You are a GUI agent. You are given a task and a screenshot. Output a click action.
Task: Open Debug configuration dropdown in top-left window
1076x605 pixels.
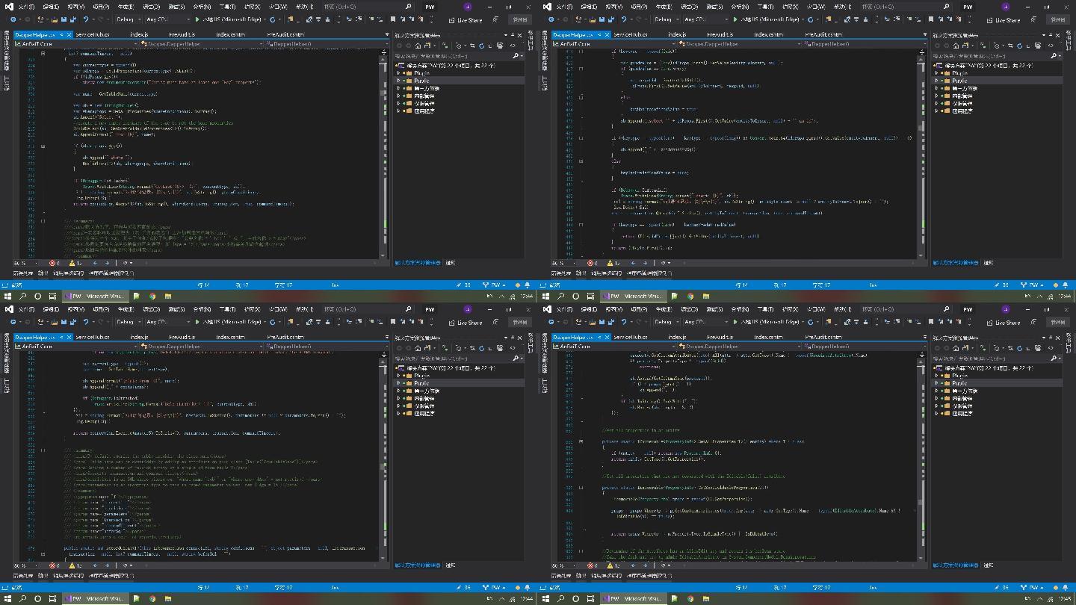click(x=128, y=20)
